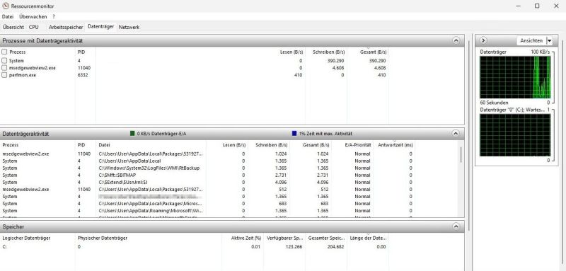Image resolution: width=566 pixels, height=271 pixels.
Task: Switch to the Netzwerk tab
Action: click(129, 27)
